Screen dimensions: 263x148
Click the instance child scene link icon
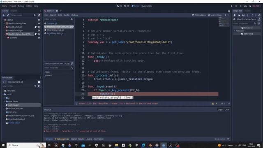[8, 15]
